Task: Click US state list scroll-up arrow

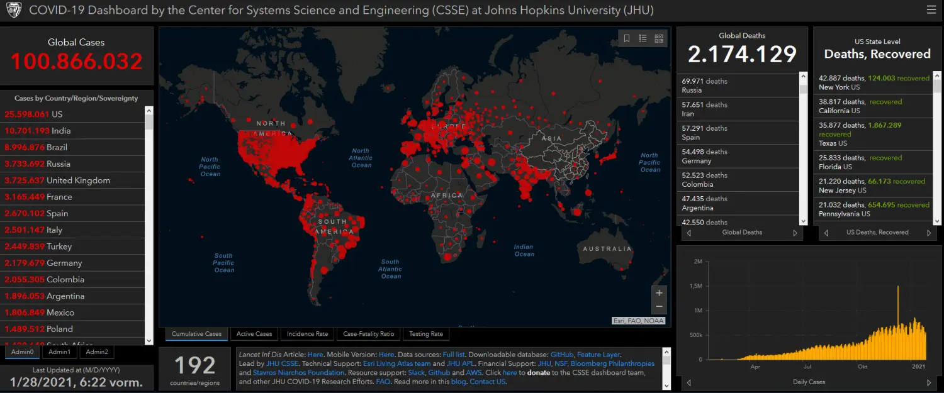Action: coord(938,77)
